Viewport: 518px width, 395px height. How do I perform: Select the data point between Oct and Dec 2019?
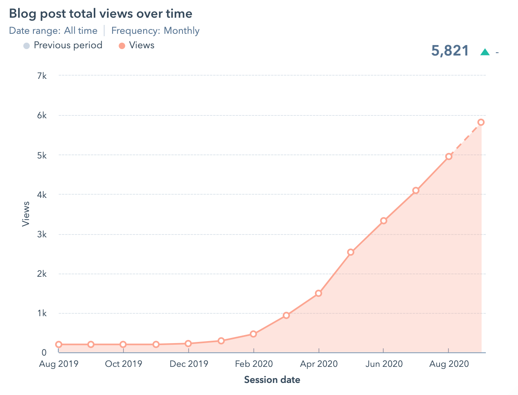coord(156,344)
